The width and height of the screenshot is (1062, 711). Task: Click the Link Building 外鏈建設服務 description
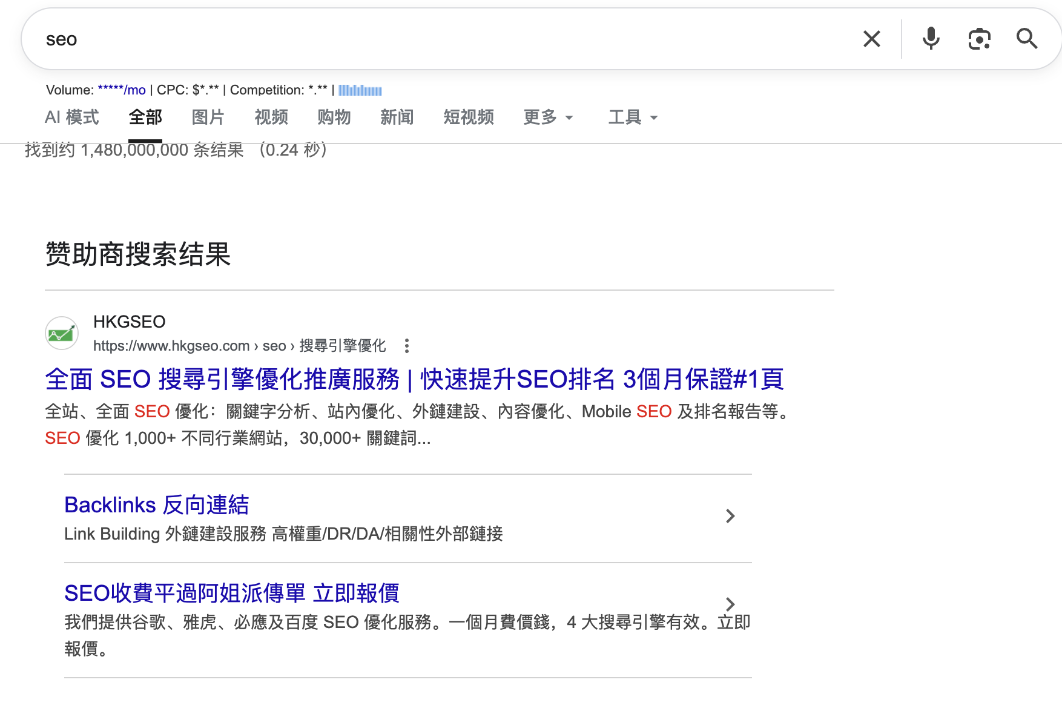coord(283,534)
